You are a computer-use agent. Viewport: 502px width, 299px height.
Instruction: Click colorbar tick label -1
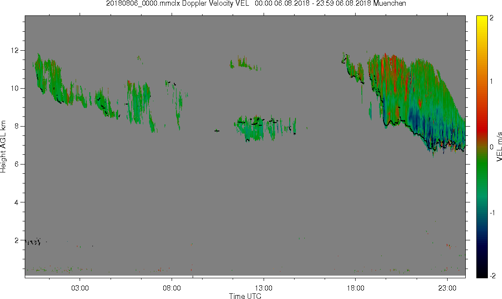coord(493,213)
